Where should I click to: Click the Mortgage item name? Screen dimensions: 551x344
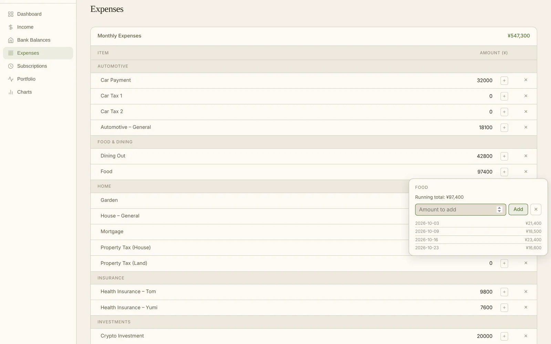coord(112,232)
